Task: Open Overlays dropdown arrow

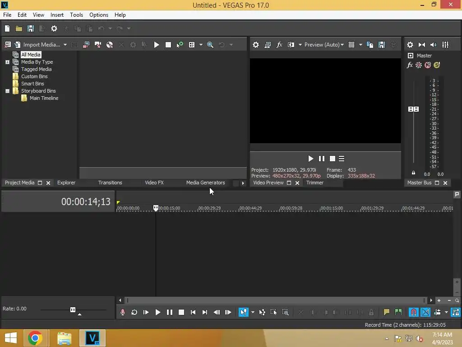Action: pyautogui.click(x=360, y=45)
